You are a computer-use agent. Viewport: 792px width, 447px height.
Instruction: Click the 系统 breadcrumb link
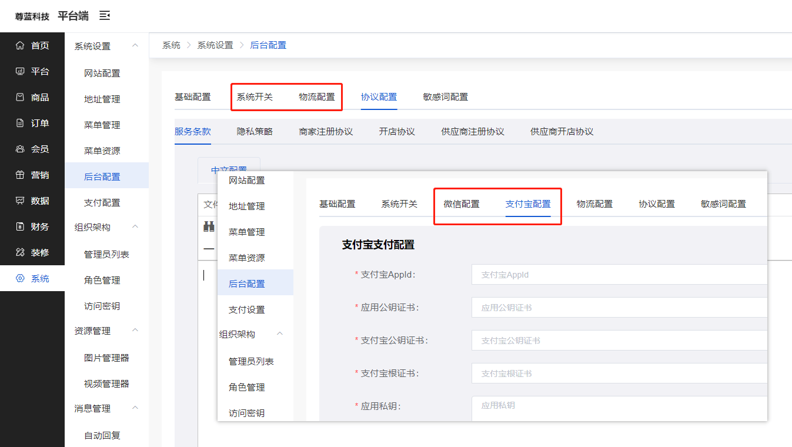[171, 45]
